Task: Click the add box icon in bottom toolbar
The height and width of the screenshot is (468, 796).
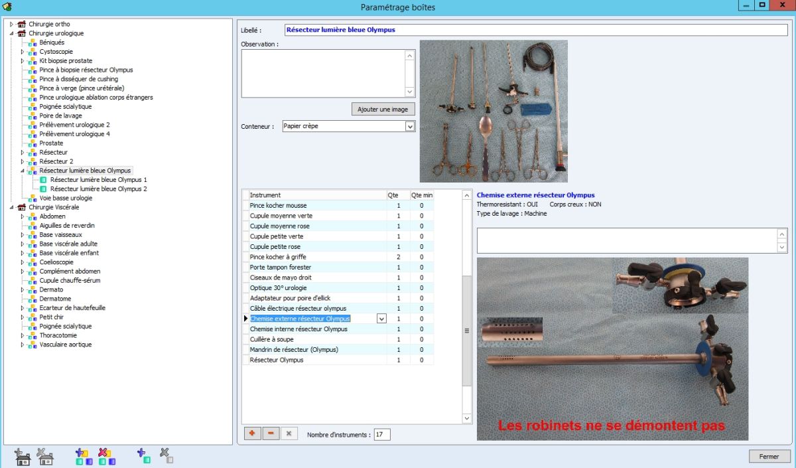Action: tap(84, 456)
